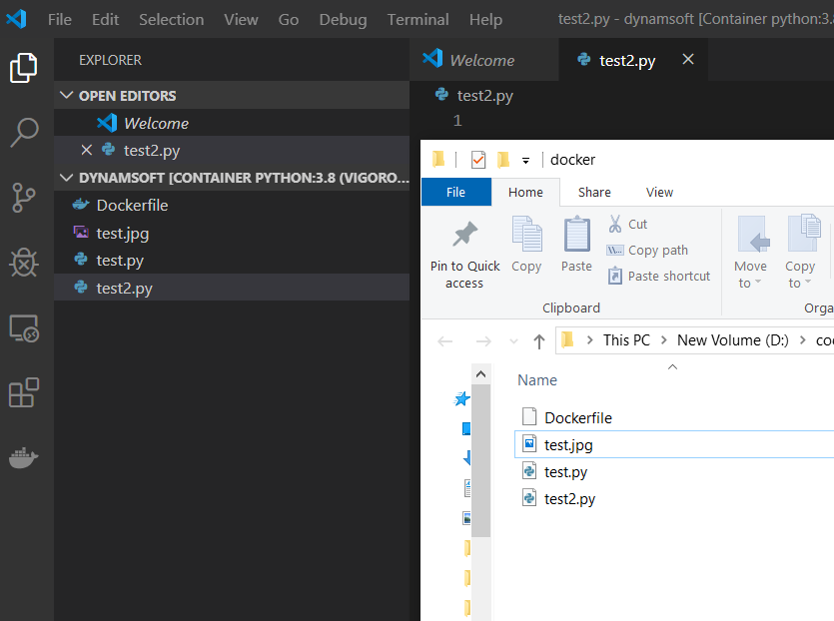Image resolution: width=834 pixels, height=621 pixels.
Task: Open the Extensions view icon
Action: coord(24,392)
